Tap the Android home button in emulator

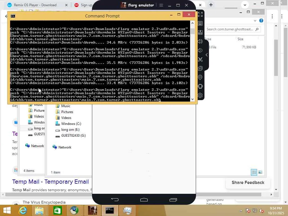pyautogui.click(x=144, y=200)
